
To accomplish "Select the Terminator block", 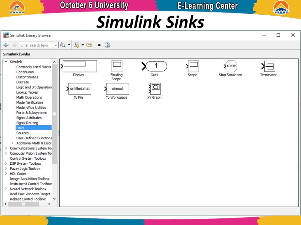I will point(268,66).
